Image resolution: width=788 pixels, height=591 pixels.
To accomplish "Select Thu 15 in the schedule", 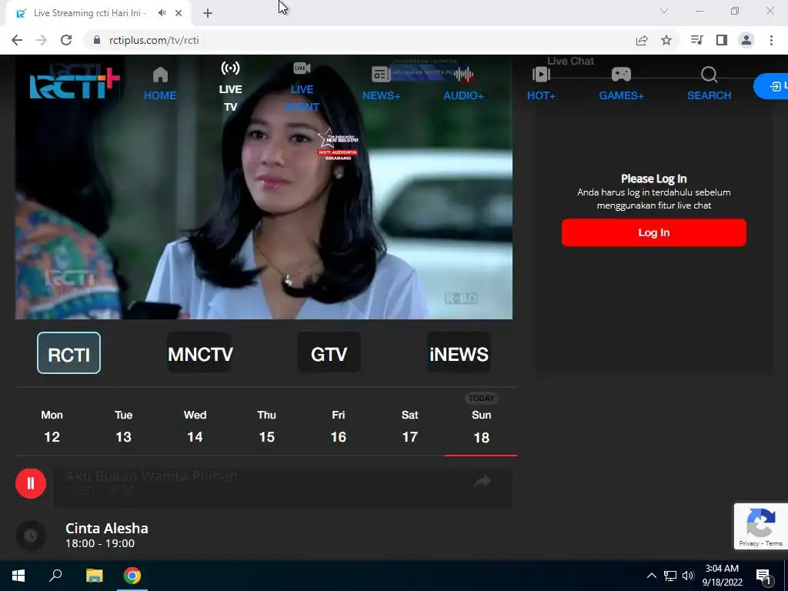I will coord(266,426).
